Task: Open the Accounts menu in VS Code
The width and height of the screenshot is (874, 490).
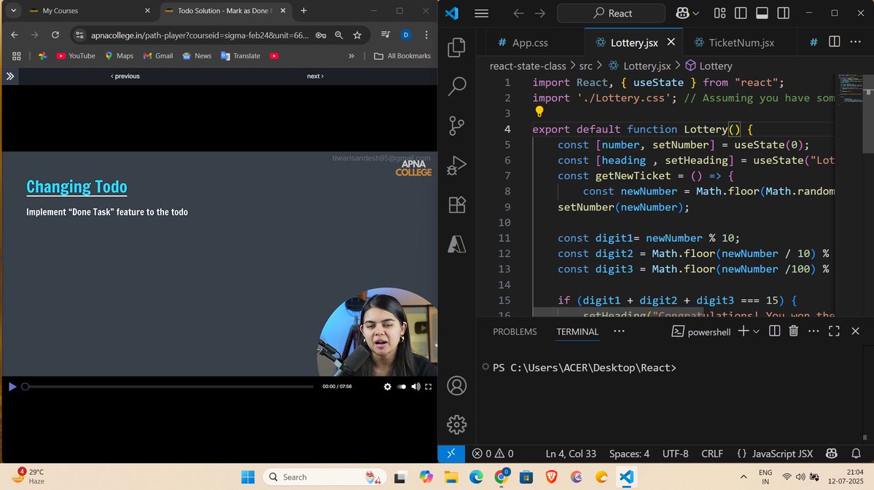Action: pyautogui.click(x=456, y=385)
